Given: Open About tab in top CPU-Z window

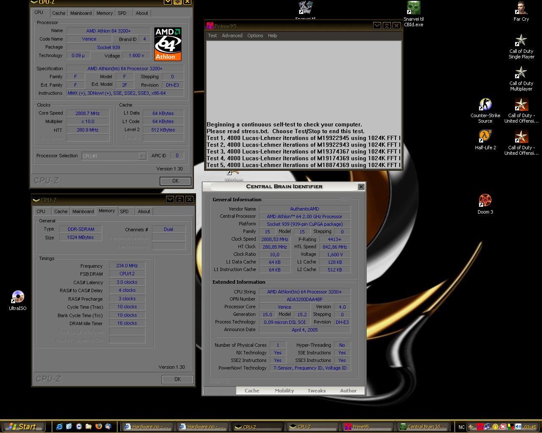Looking at the screenshot, I should (x=142, y=13).
